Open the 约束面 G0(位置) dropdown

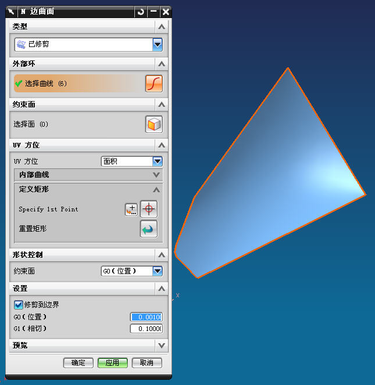tap(158, 271)
